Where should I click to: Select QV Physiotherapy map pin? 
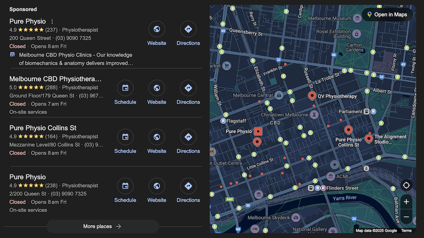point(312,96)
